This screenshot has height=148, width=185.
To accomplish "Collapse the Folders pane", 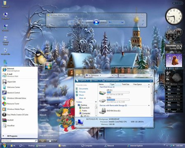I will tap(96, 102).
